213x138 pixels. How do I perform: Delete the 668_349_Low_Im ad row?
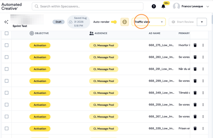195,93
